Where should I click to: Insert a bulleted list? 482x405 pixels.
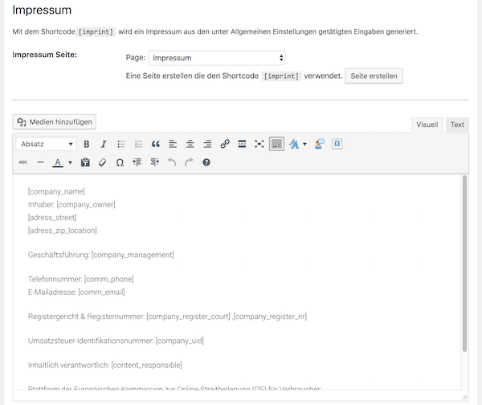tap(121, 144)
